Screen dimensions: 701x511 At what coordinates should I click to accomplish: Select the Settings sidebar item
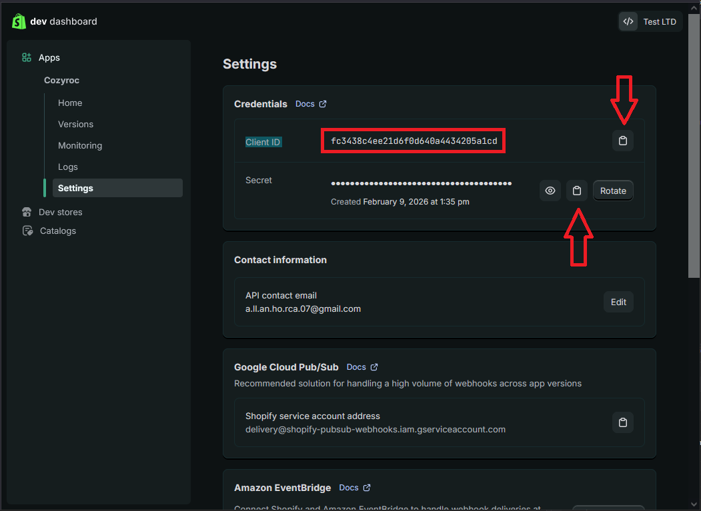point(75,188)
